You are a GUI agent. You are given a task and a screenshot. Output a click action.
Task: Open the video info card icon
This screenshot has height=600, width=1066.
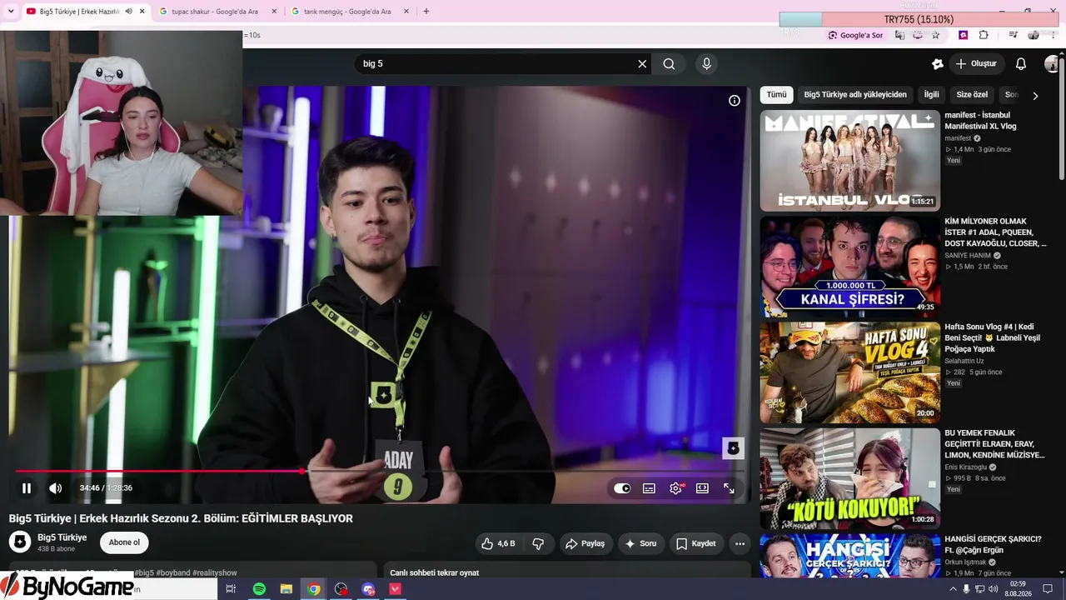click(735, 101)
